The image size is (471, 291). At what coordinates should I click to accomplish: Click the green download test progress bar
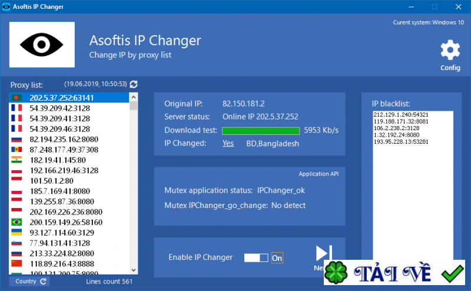click(261, 131)
